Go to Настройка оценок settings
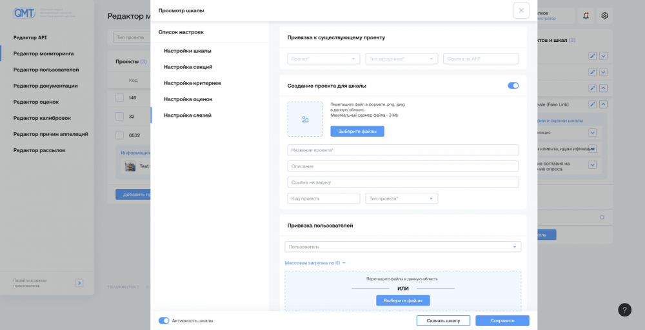Image resolution: width=645 pixels, height=330 pixels. tap(188, 99)
